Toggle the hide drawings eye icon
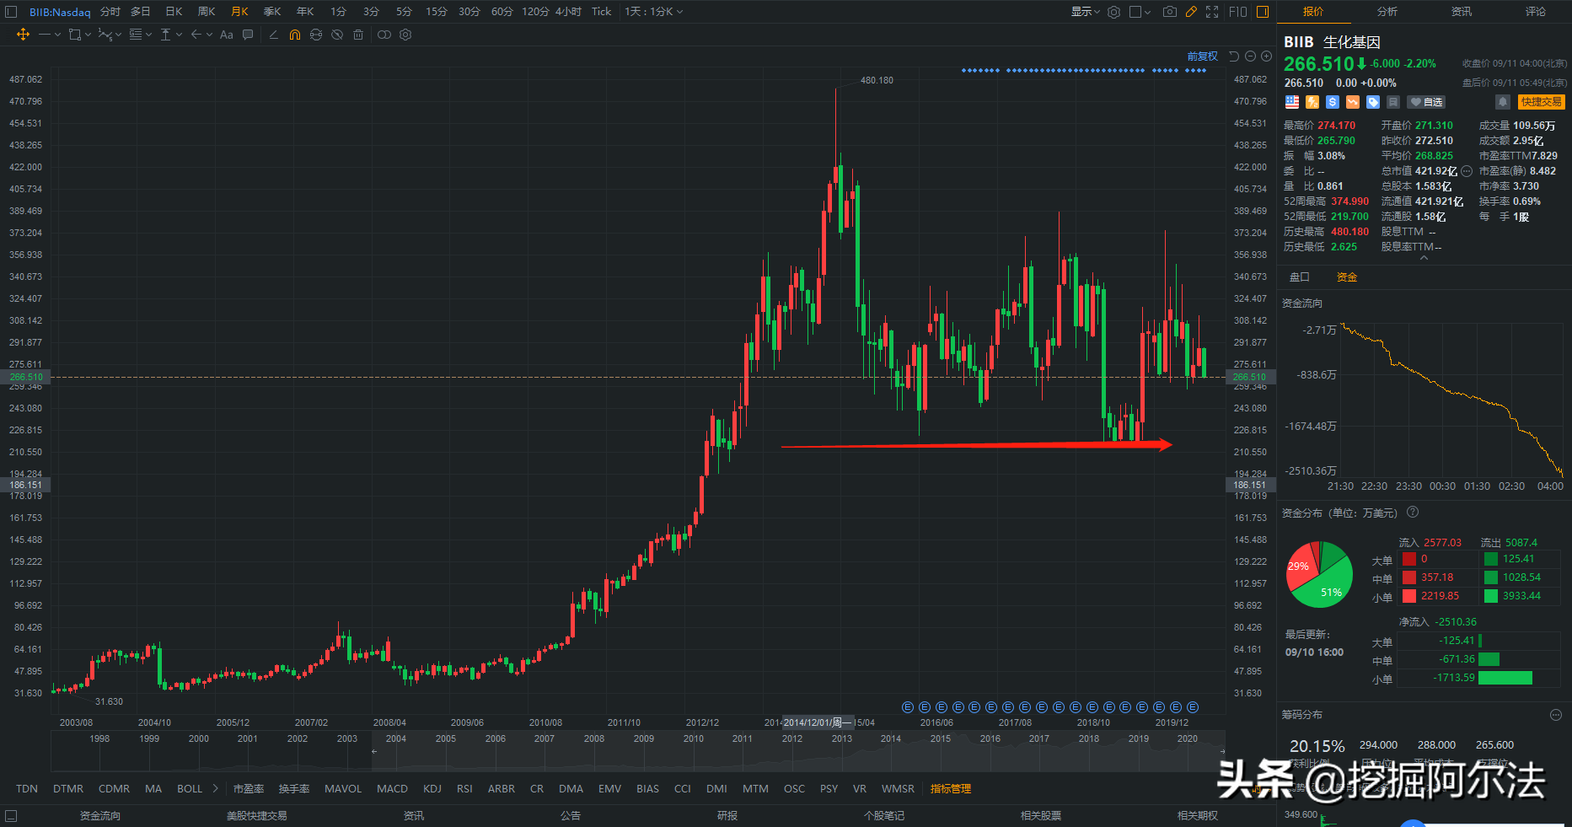This screenshot has width=1572, height=827. [x=337, y=35]
